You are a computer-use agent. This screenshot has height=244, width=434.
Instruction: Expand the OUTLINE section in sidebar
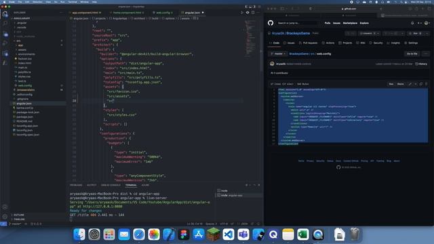point(19,215)
